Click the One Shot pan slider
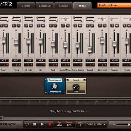131x131 pixels. (102, 19)
